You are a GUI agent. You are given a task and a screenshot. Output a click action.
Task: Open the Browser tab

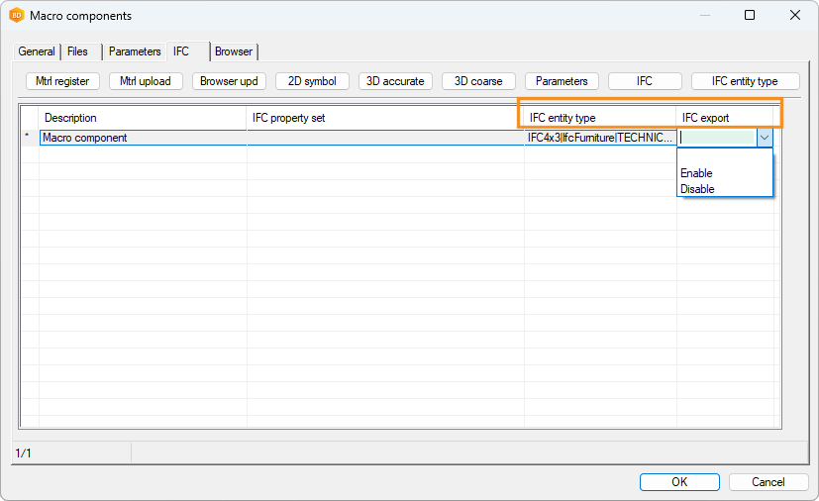point(234,51)
